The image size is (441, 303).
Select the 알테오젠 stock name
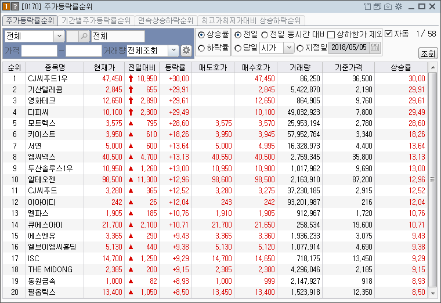(42, 179)
